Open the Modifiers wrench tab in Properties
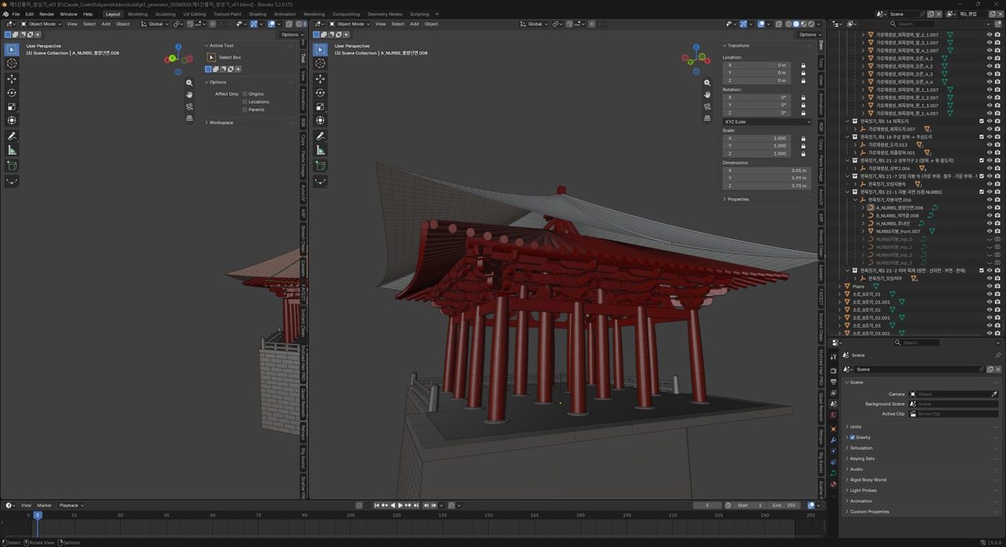 click(x=833, y=439)
